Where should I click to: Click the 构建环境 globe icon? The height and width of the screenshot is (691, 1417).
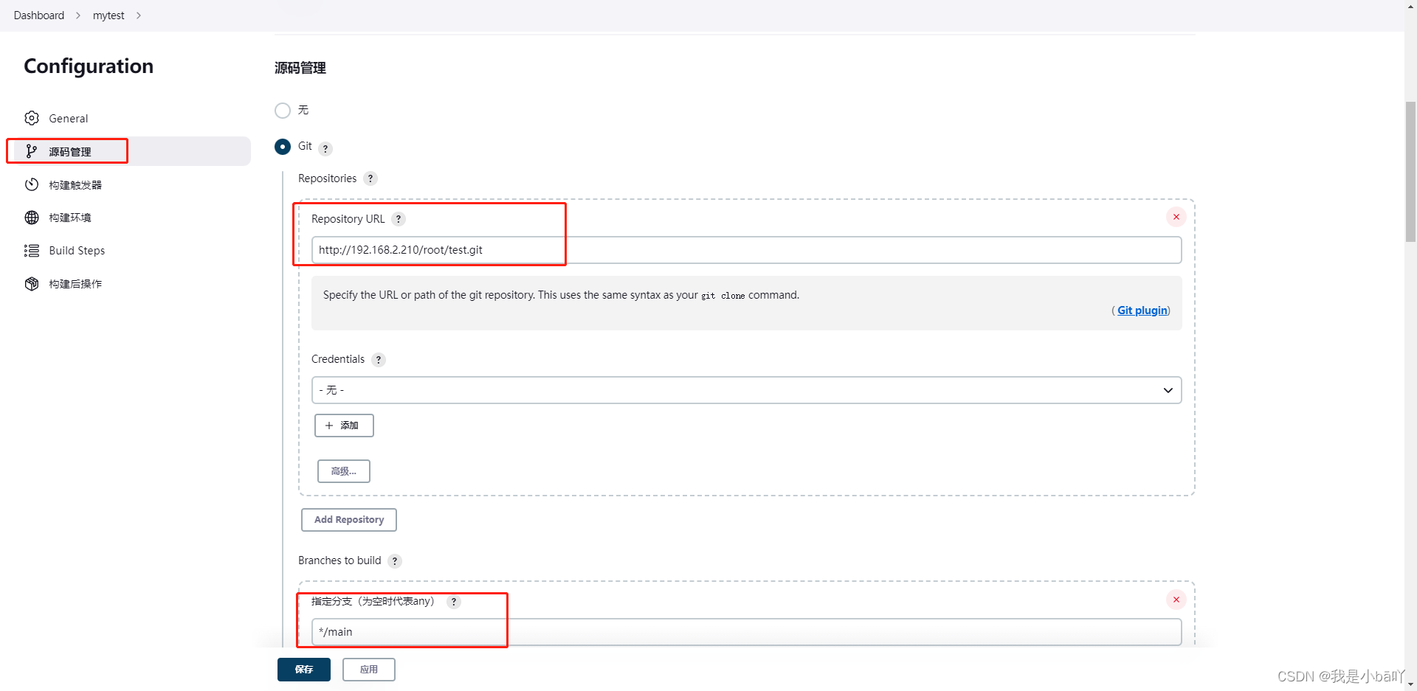(x=32, y=218)
